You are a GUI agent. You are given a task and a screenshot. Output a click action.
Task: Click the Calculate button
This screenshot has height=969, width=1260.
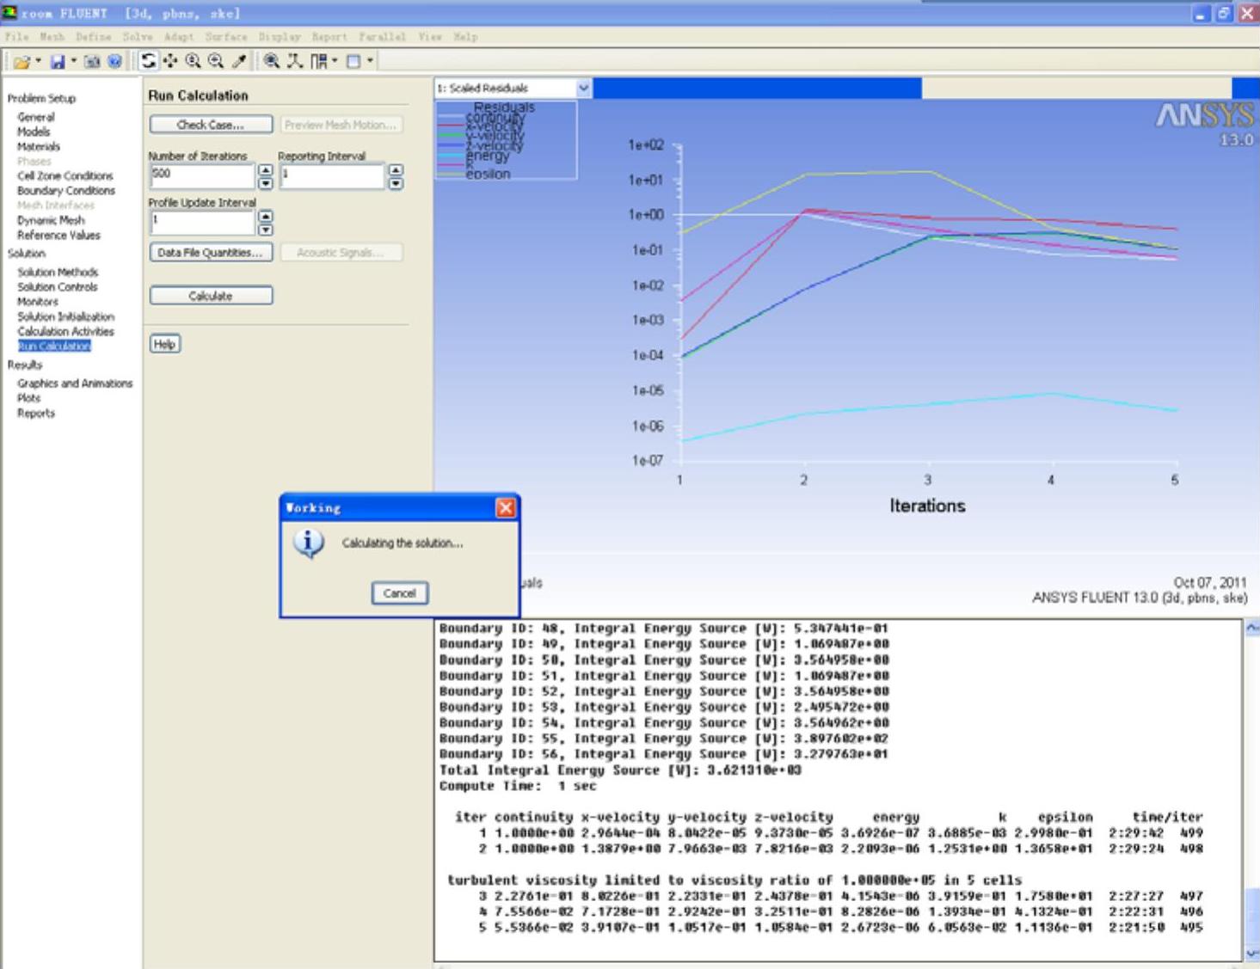pos(211,296)
